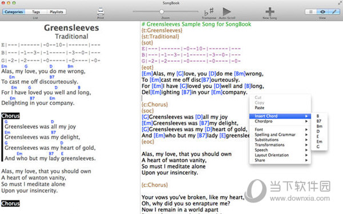
Task: Insert chord B from the submenu
Action: click(x=318, y=116)
